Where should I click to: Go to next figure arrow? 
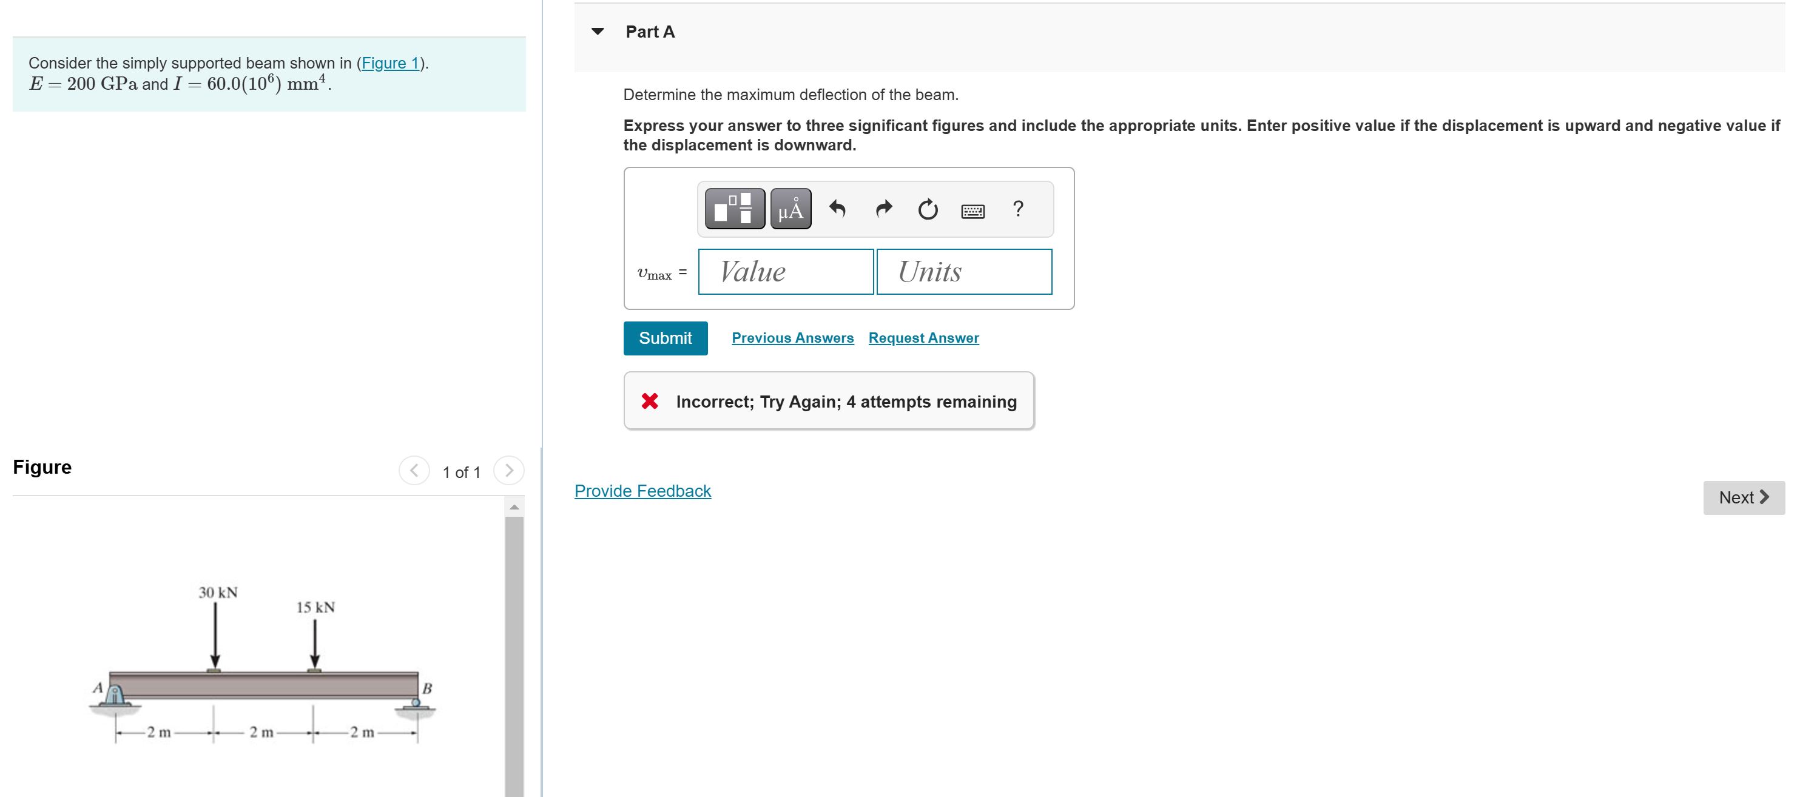click(509, 471)
